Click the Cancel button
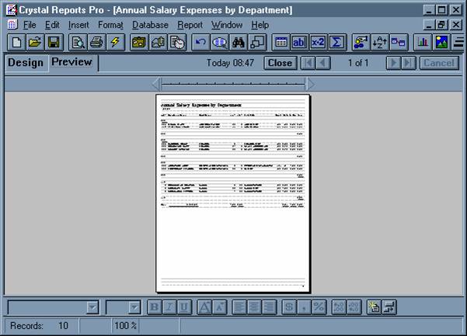Image resolution: width=467 pixels, height=336 pixels. pyautogui.click(x=439, y=63)
